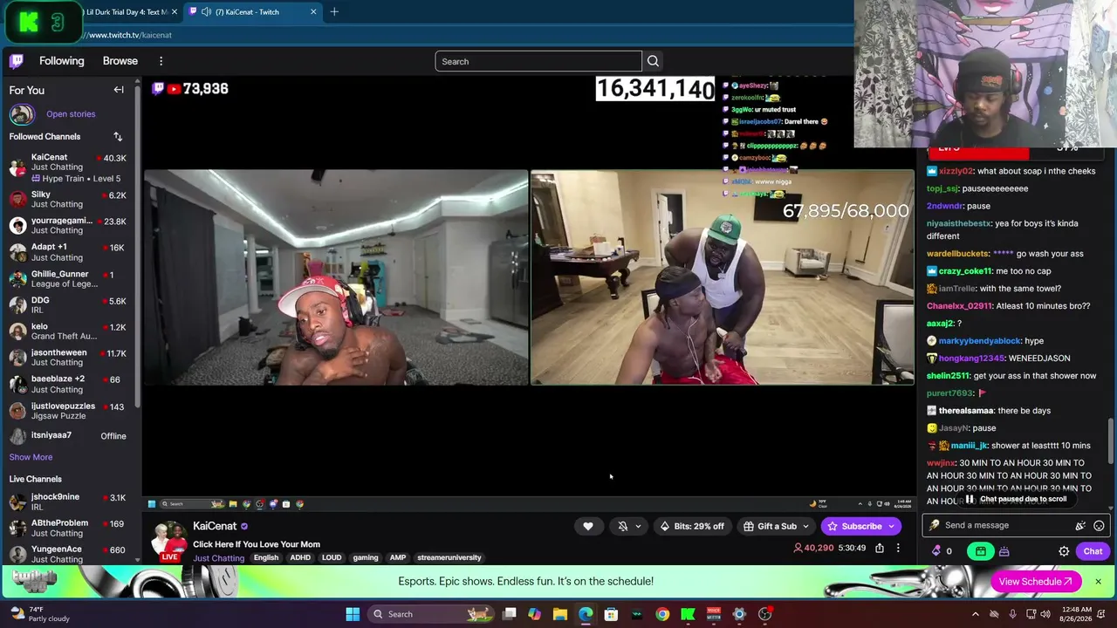Open Microsoft Store from taskbar
This screenshot has height=628, width=1117.
click(611, 614)
